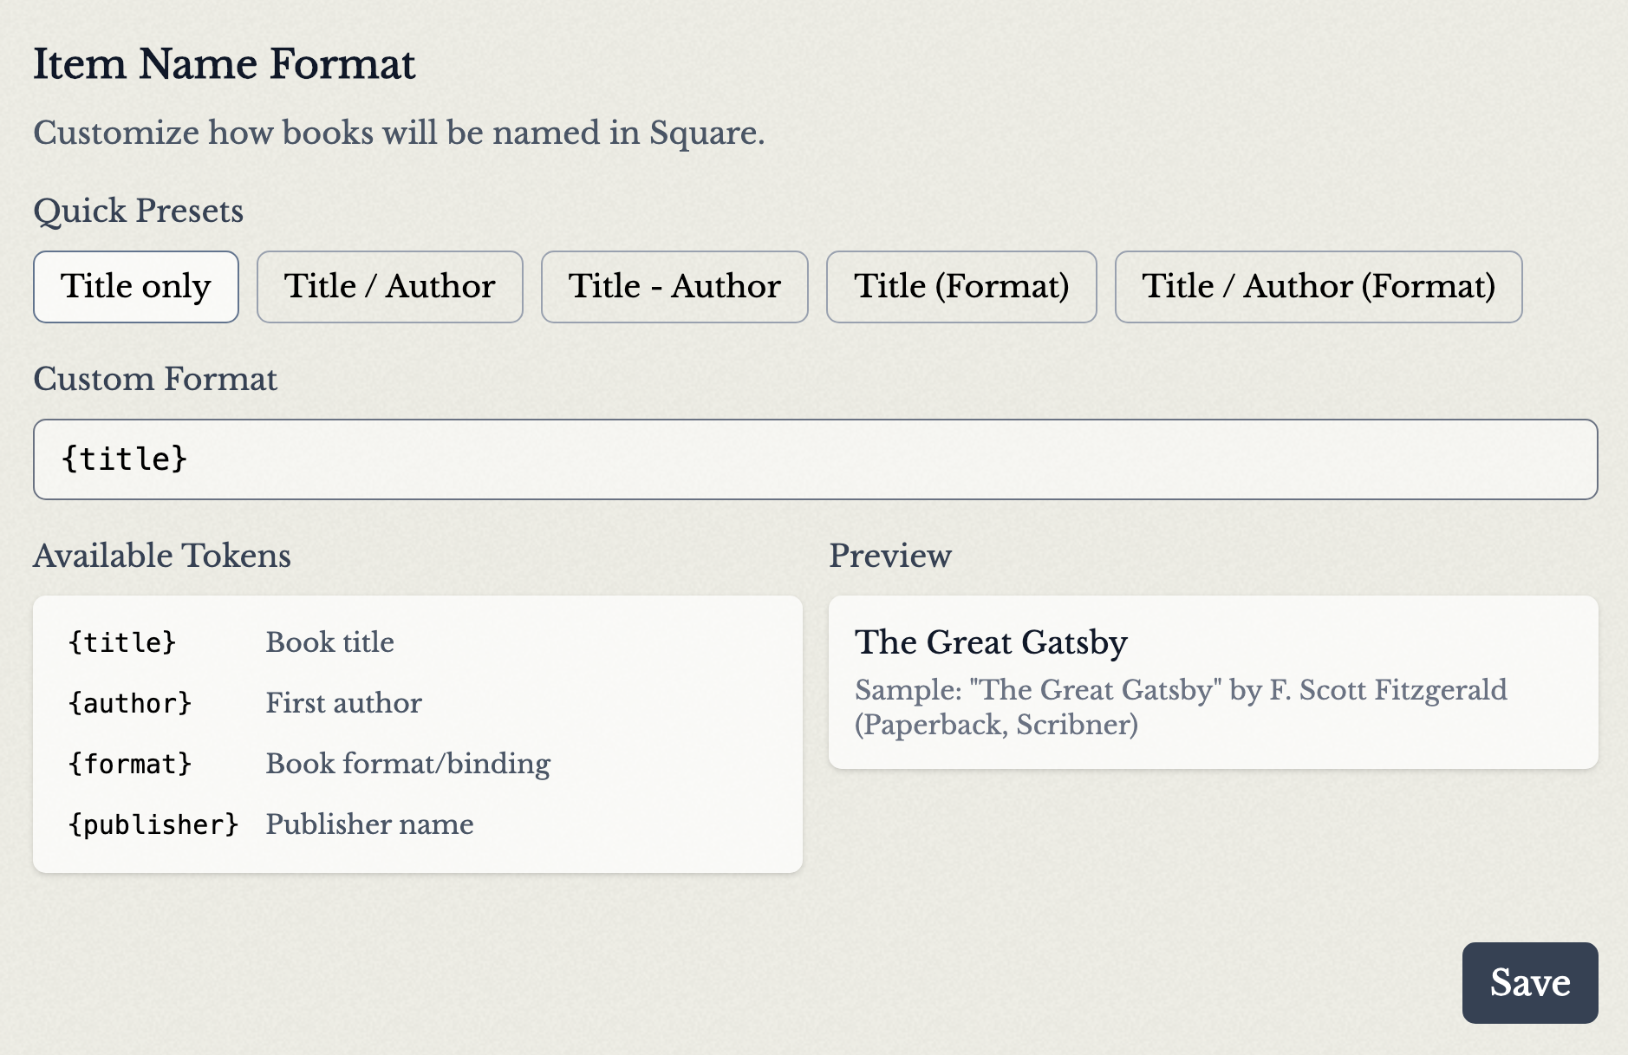Insert the {publisher} token
This screenshot has height=1055, width=1628.
(x=153, y=824)
